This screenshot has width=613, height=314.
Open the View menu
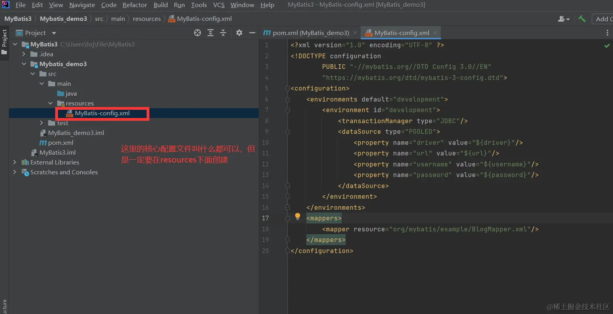coord(56,5)
